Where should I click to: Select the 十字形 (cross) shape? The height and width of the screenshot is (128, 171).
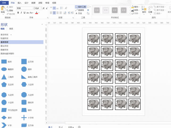[24, 118]
